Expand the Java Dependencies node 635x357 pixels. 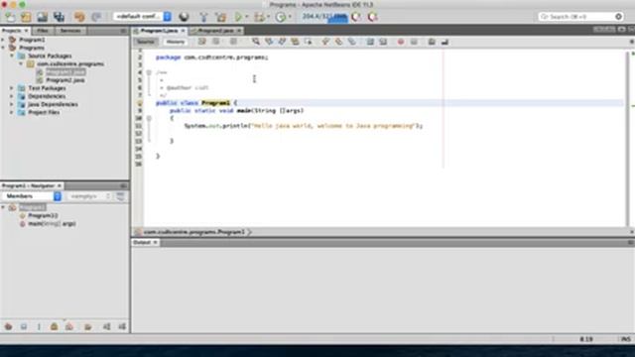(x=12, y=104)
